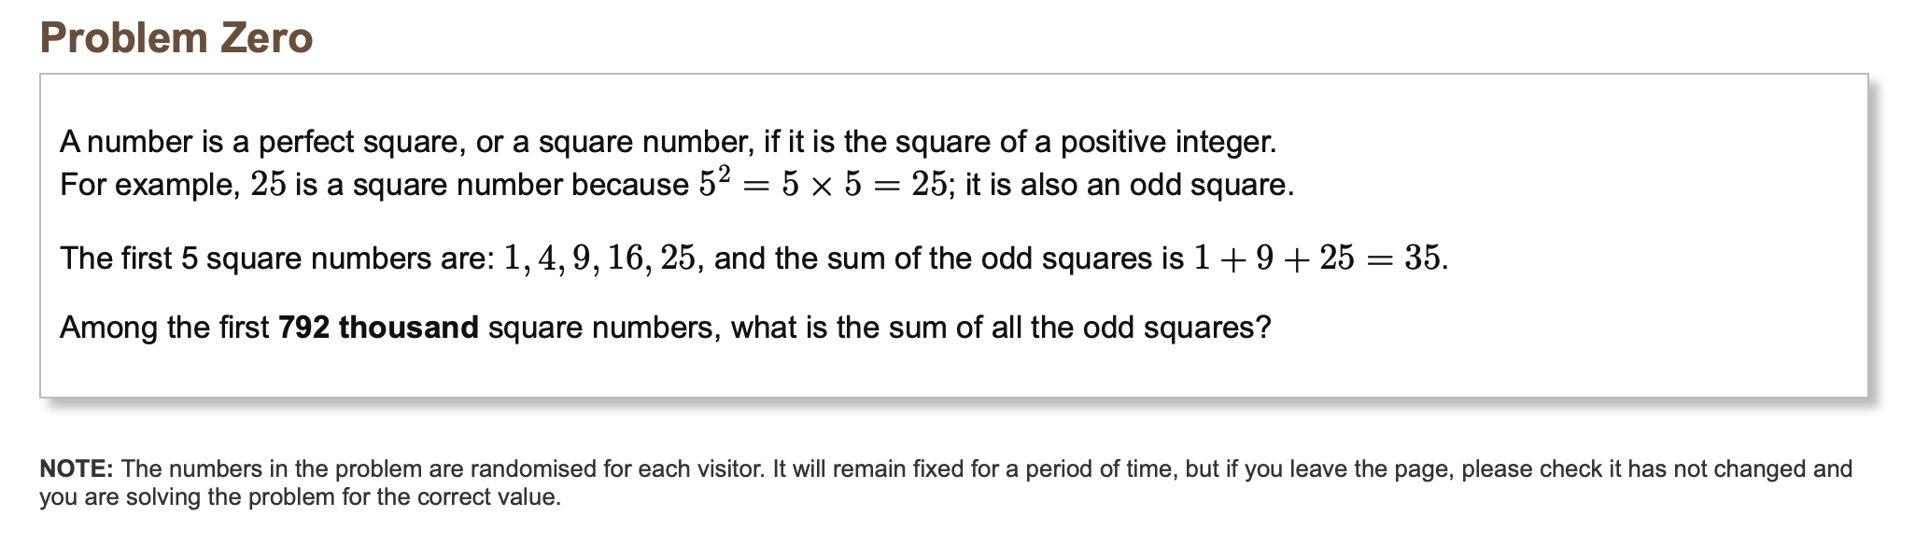Click the sum result 35
The height and width of the screenshot is (545, 1929).
(x=1423, y=258)
